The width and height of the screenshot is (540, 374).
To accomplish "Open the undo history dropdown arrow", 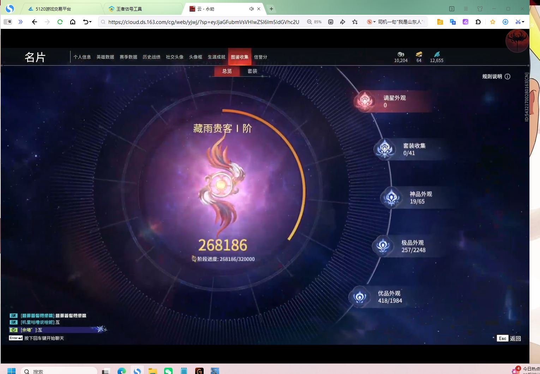I will pyautogui.click(x=90, y=22).
